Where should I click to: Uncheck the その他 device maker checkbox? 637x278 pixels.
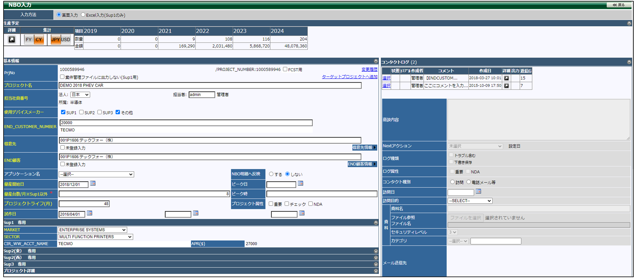[118, 112]
